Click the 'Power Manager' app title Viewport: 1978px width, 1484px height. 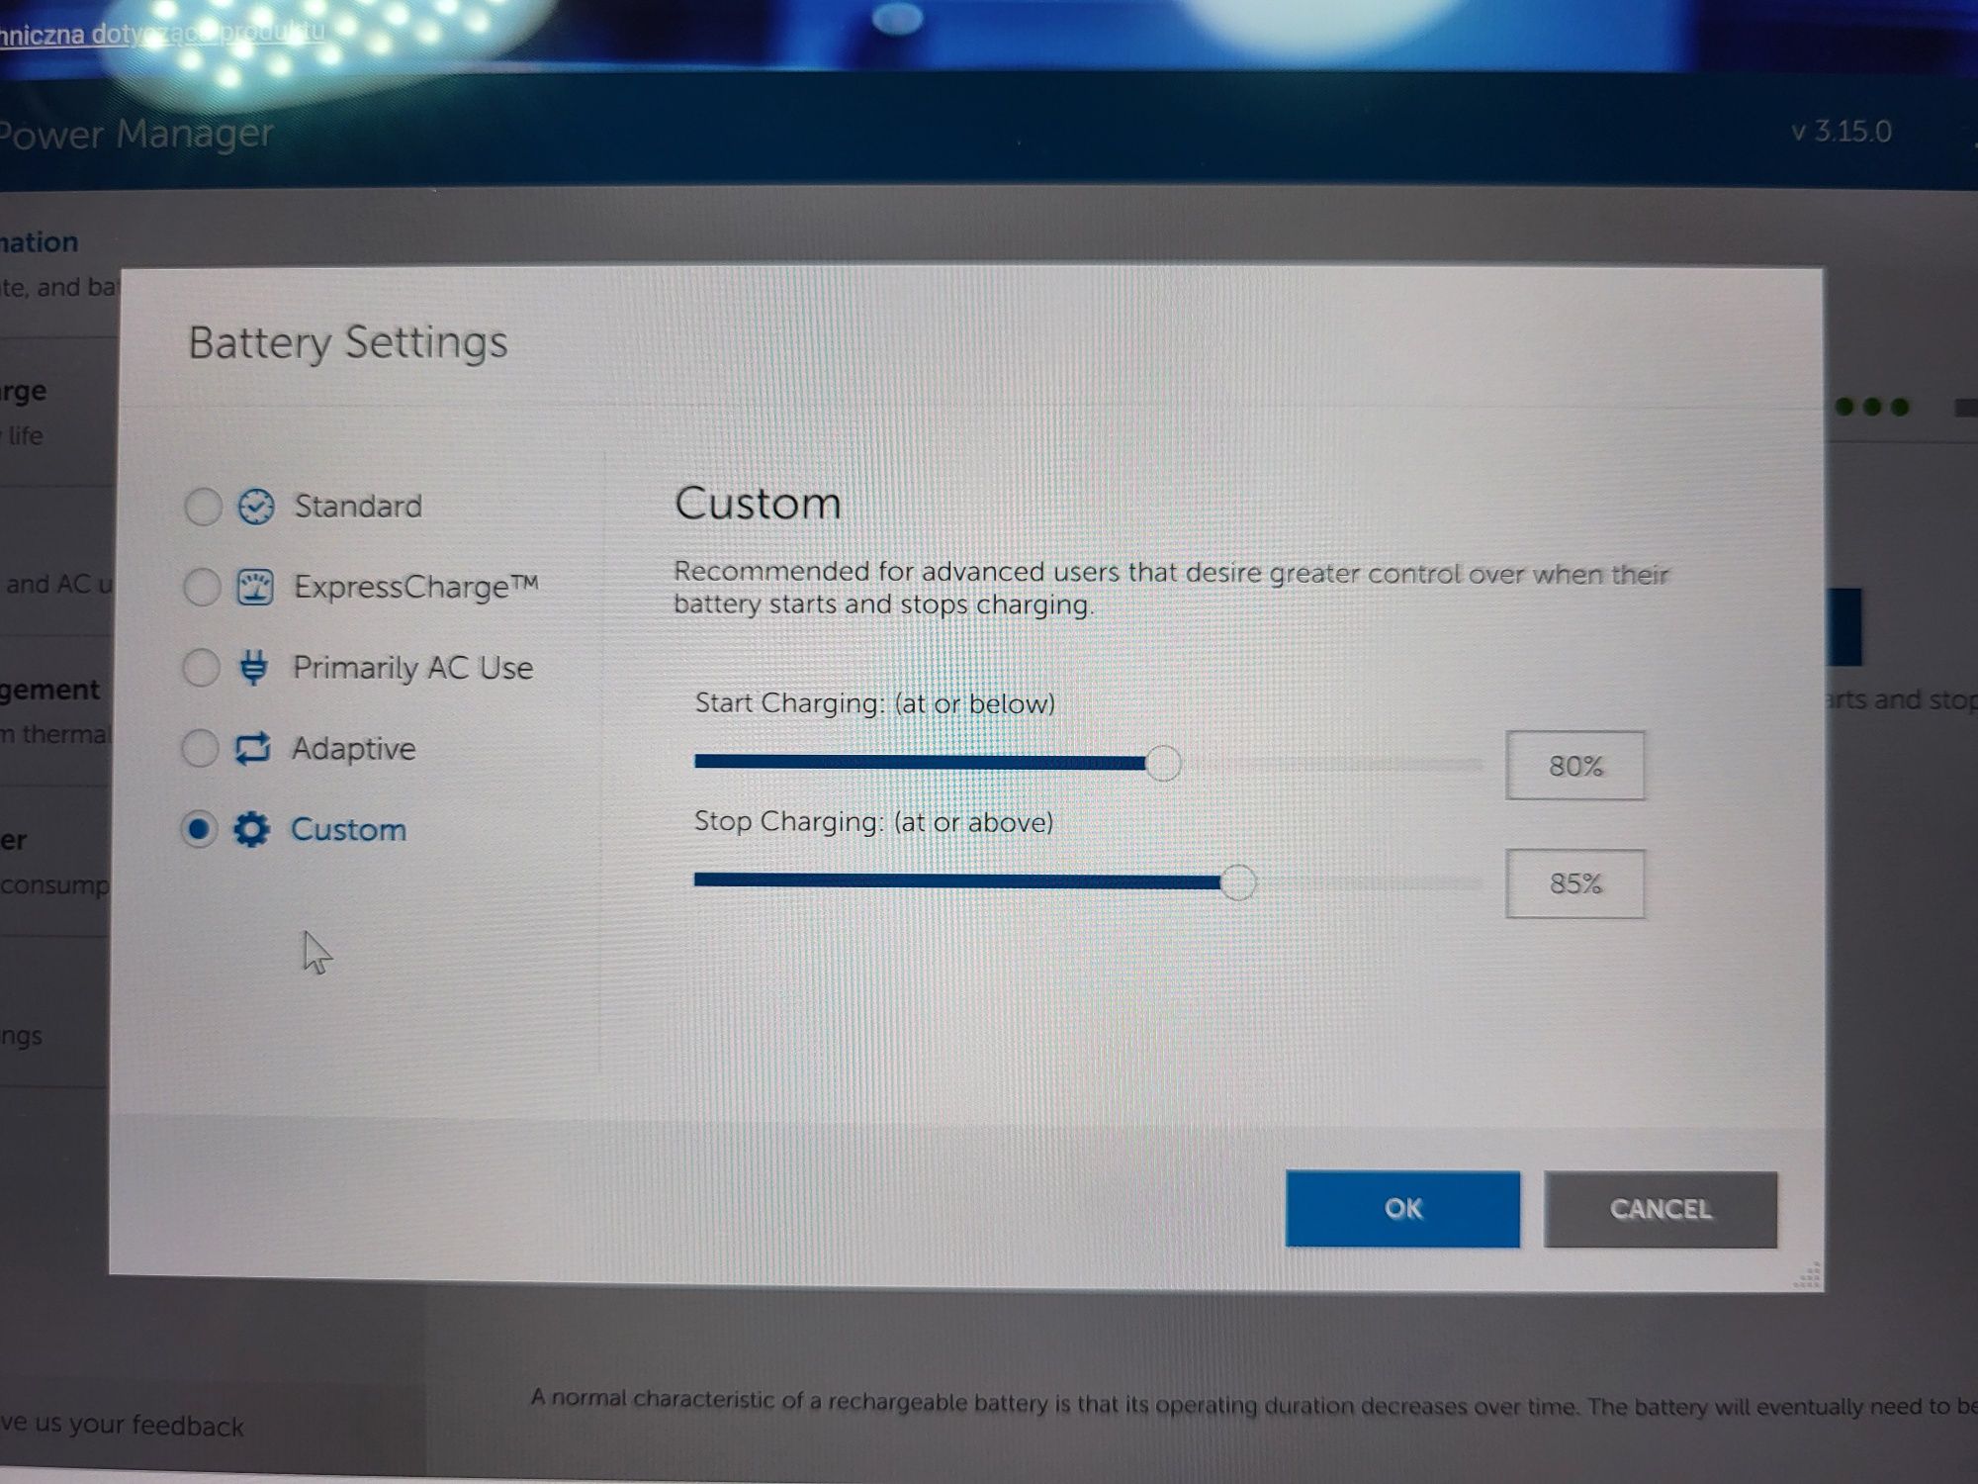136,134
